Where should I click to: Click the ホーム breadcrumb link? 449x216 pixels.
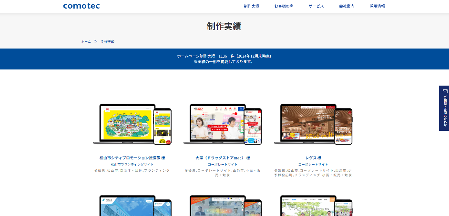click(86, 42)
